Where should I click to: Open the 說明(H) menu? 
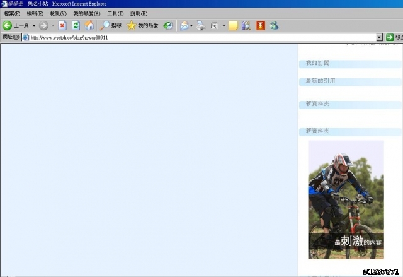click(139, 13)
